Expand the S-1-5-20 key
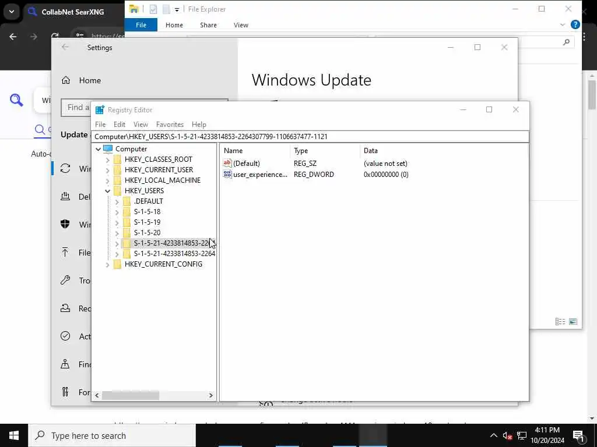 click(117, 233)
